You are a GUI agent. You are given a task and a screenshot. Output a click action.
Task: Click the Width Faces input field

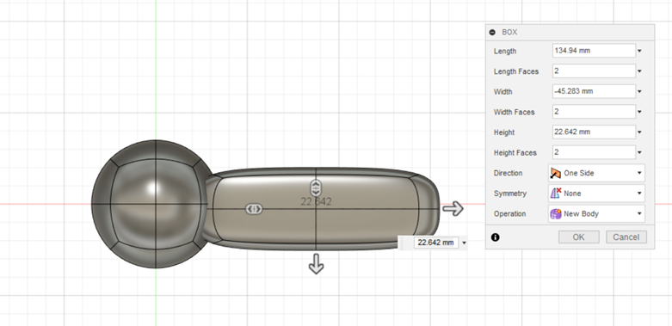click(x=594, y=111)
